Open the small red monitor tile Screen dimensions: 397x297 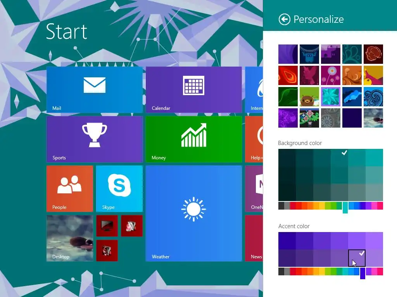tap(107, 226)
